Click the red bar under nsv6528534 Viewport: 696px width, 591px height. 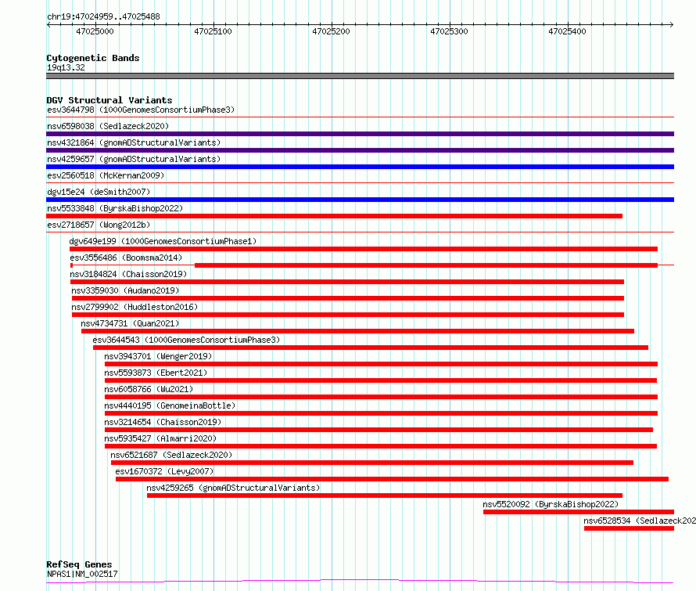click(629, 528)
